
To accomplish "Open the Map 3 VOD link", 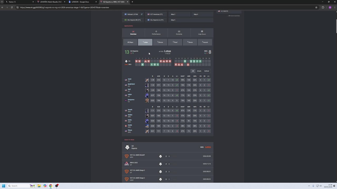I will (x=179, y=14).
